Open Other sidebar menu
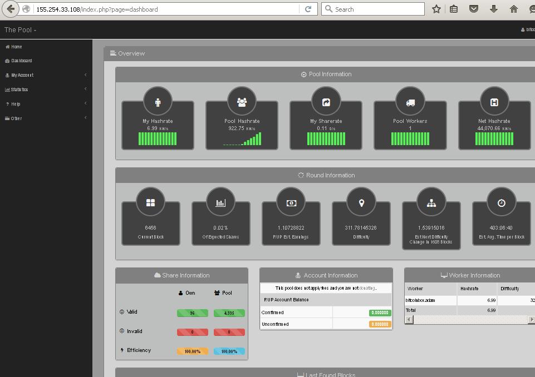 click(x=13, y=118)
